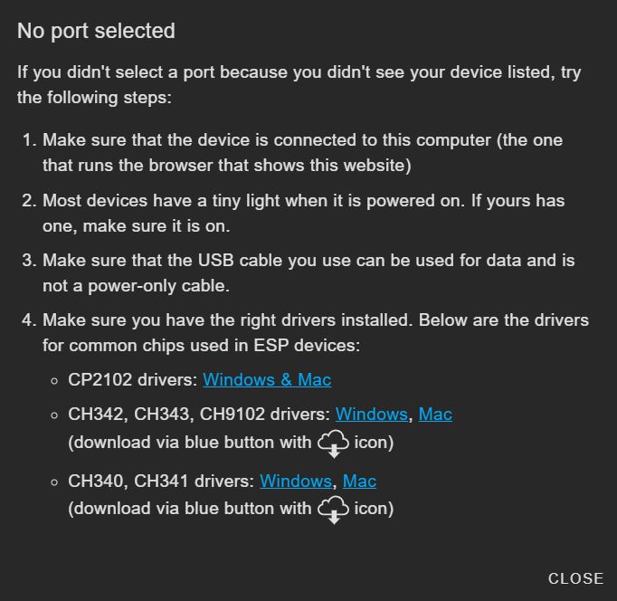Viewport: 617px width, 601px height.
Task: Click the CH342, CH343, CH9102 drivers label
Action: coord(199,414)
